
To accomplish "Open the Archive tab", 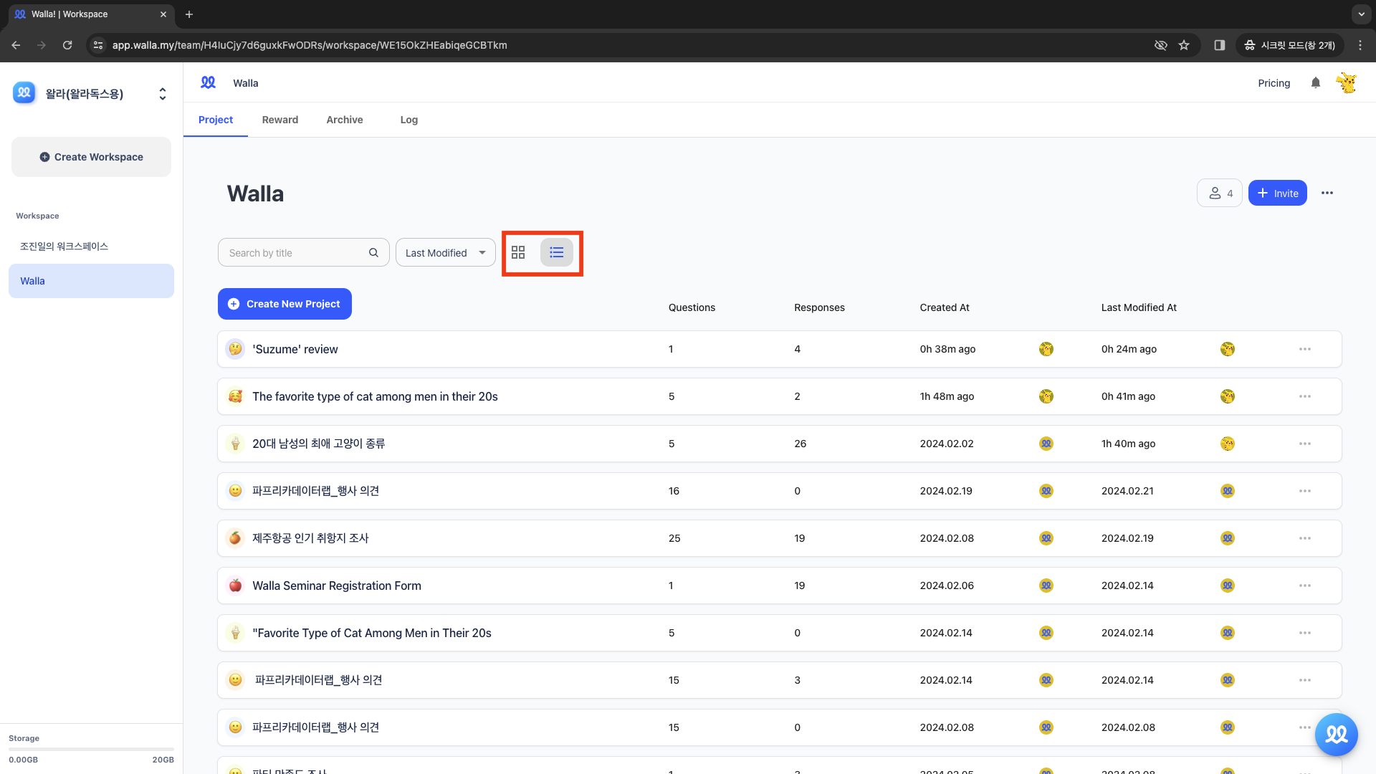I will (345, 120).
